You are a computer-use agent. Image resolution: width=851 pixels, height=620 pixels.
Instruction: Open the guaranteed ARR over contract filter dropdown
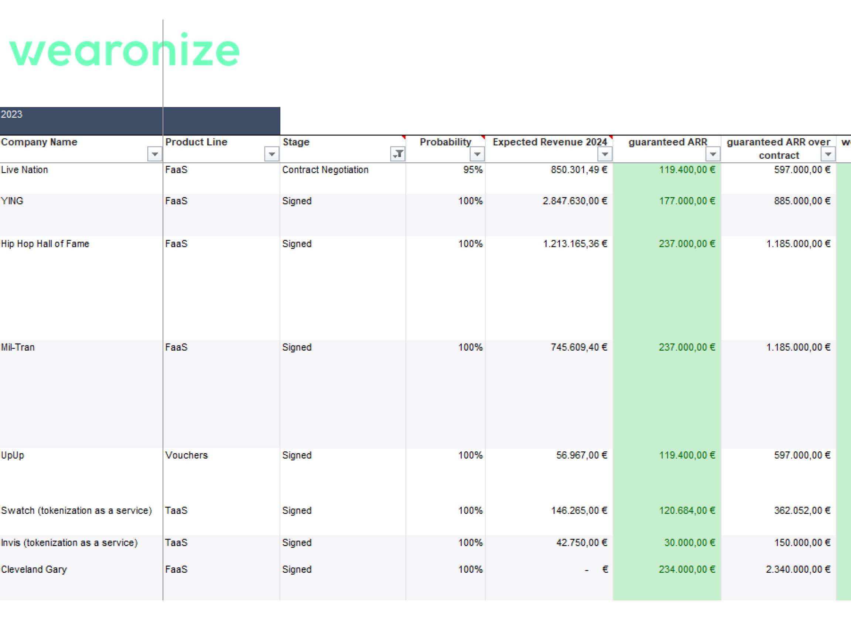(x=828, y=154)
